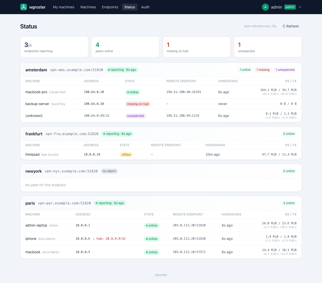Click the Carole Petit owner label
The width and height of the screenshot is (322, 283).
tap(57, 92)
